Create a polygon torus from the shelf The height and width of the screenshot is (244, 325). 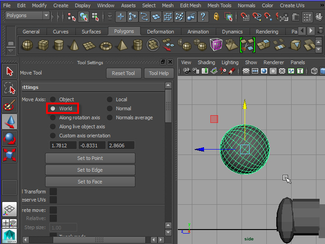click(x=106, y=46)
